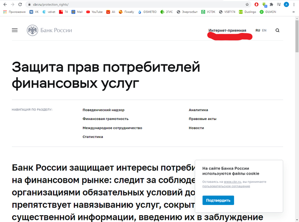Click the padlock site info icon

pyautogui.click(x=29, y=4)
